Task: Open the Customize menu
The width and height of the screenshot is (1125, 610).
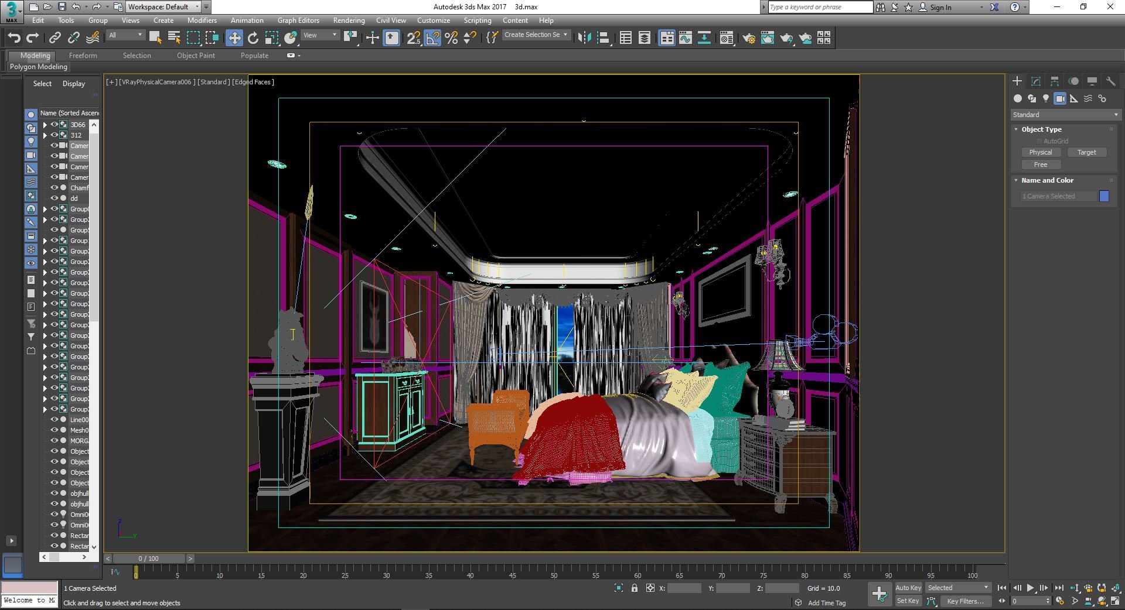Action: [x=434, y=20]
